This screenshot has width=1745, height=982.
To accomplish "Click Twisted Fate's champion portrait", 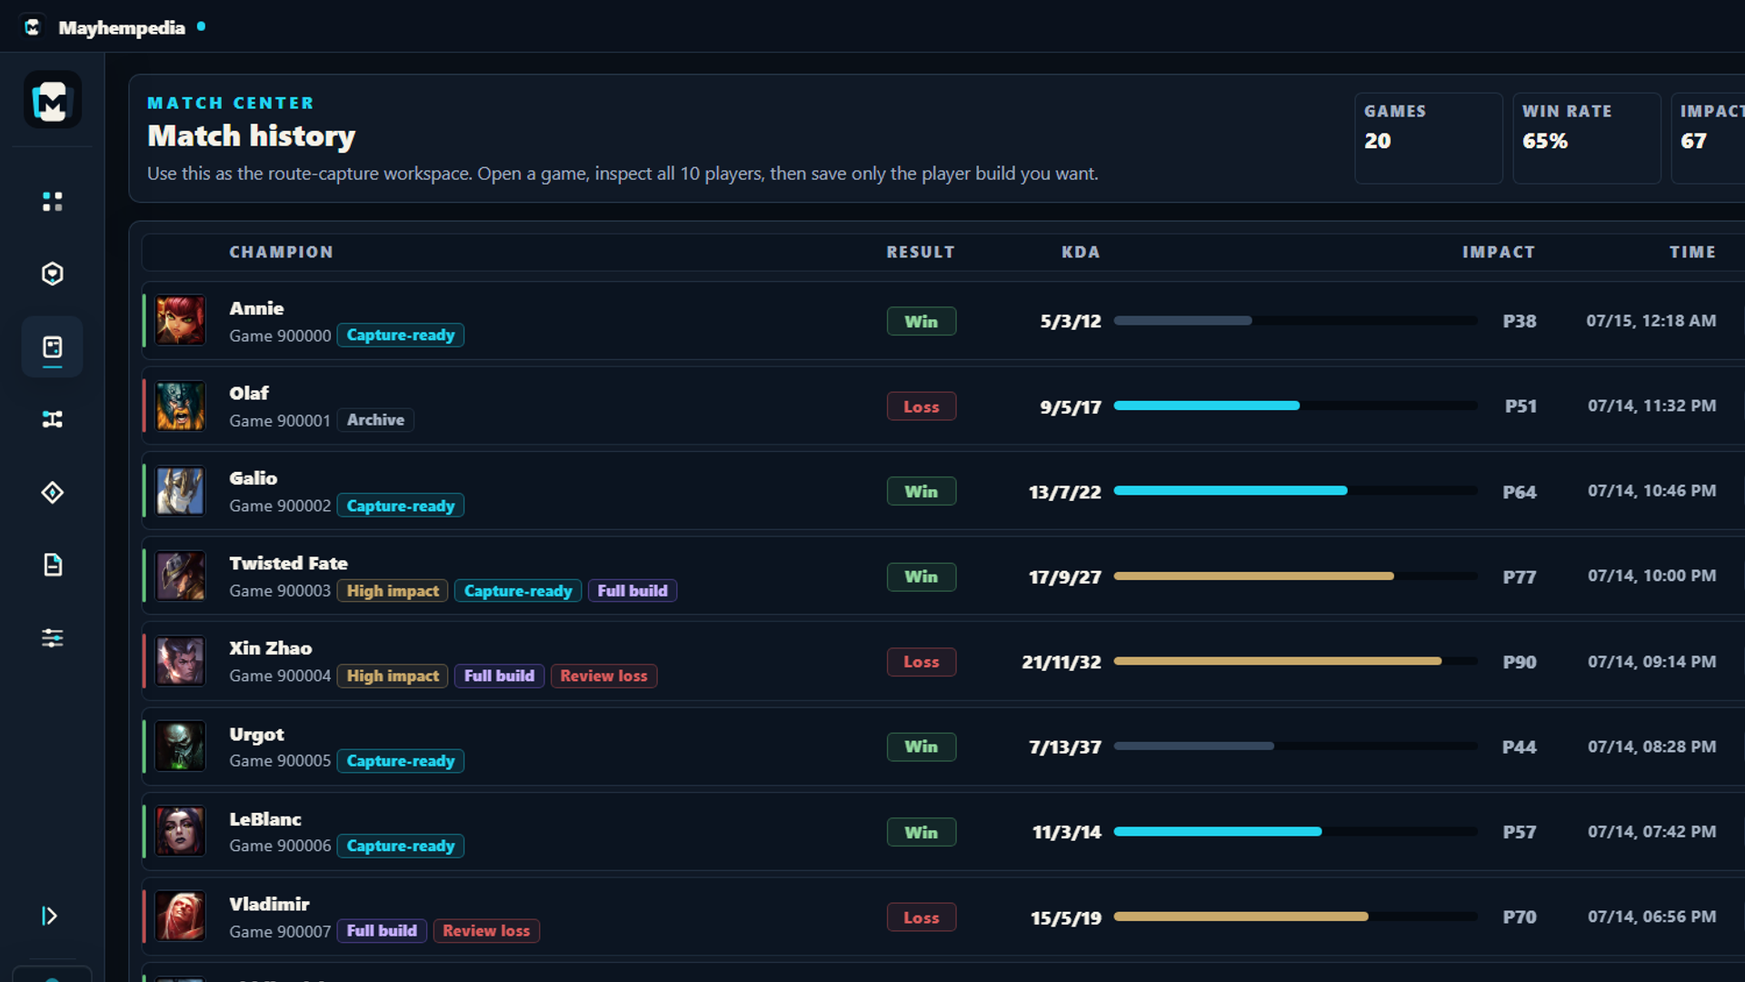I will (180, 576).
